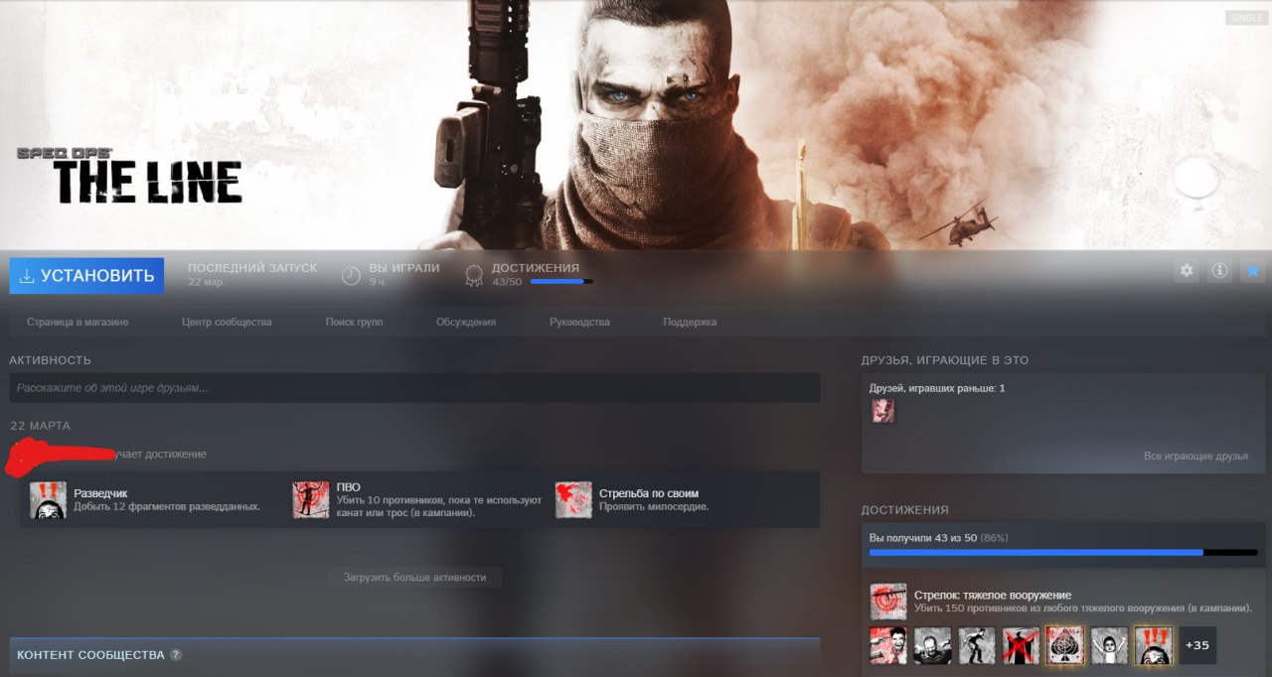1272x677 pixels.
Task: Open the Стрелок: тяжелое вооружение achievement icon
Action: click(888, 602)
